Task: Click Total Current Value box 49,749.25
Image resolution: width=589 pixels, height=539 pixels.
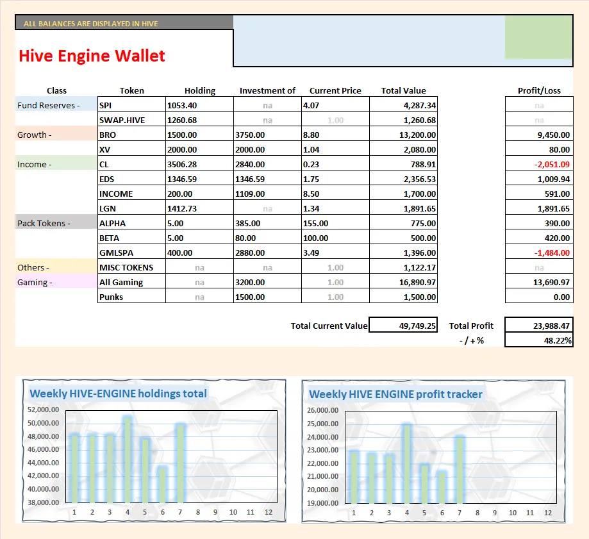Action: (x=403, y=326)
